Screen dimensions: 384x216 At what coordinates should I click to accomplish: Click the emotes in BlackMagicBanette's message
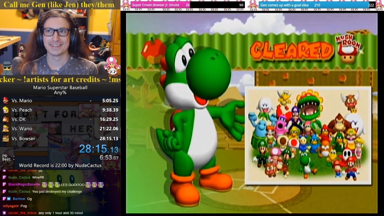coord(51,184)
